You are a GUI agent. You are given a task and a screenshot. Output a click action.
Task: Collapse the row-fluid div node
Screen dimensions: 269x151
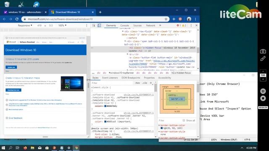click(123, 31)
